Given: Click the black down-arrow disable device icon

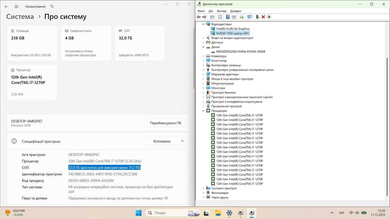Looking at the screenshot, I should coord(269,17).
